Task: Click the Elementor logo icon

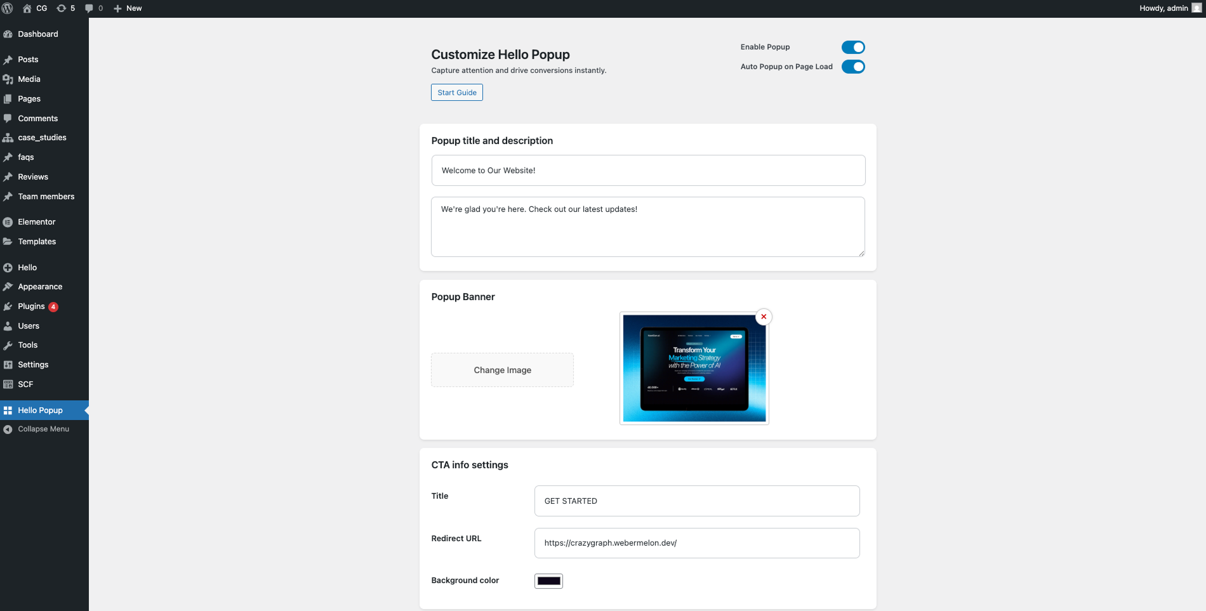Action: pyautogui.click(x=8, y=222)
